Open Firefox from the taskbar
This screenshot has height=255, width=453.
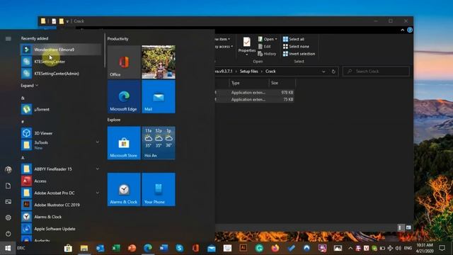tap(275, 248)
